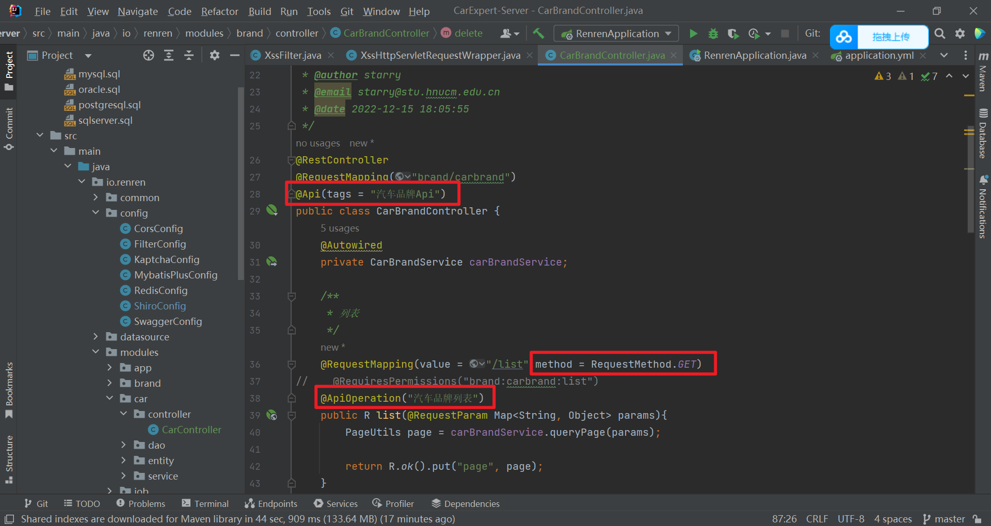Open the Project view selector dropdown
991x526 pixels.
point(59,55)
